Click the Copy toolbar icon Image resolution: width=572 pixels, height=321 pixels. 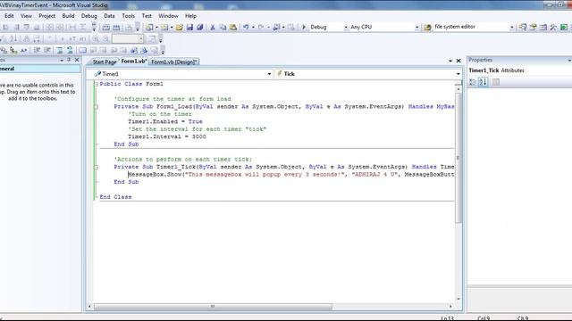[x=223, y=27]
